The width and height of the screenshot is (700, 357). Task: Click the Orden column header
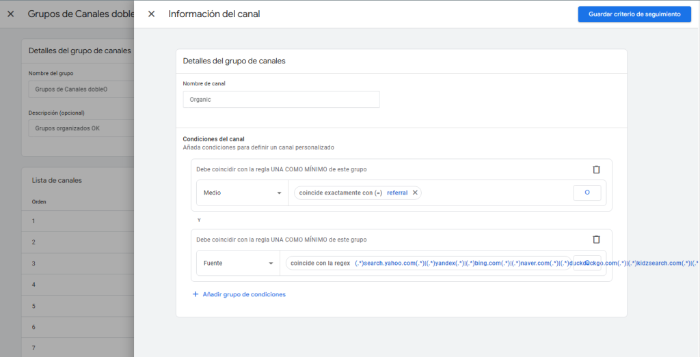point(39,202)
